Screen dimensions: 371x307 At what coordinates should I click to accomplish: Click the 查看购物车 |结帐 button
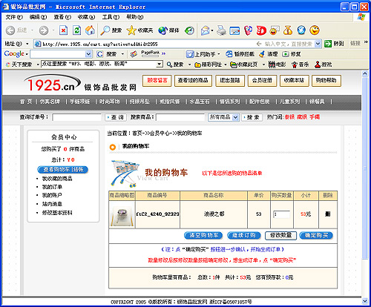[63, 170]
